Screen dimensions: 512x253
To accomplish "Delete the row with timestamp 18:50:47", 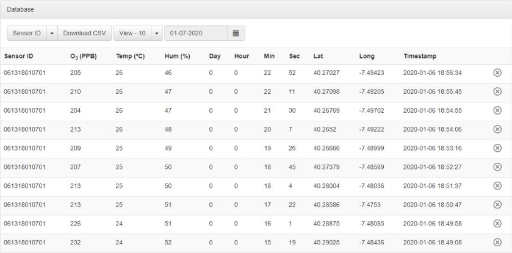I will (497, 205).
